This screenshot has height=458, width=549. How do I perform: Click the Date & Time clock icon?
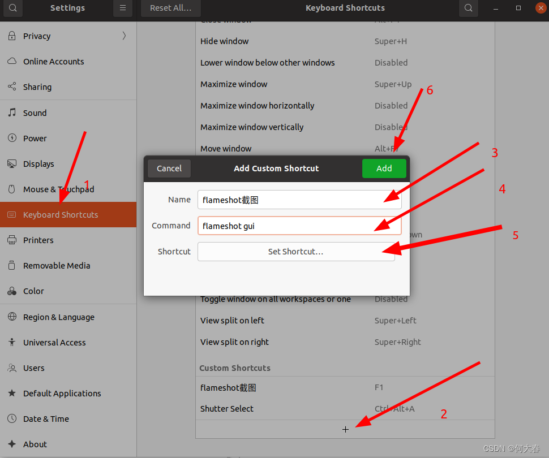click(12, 418)
